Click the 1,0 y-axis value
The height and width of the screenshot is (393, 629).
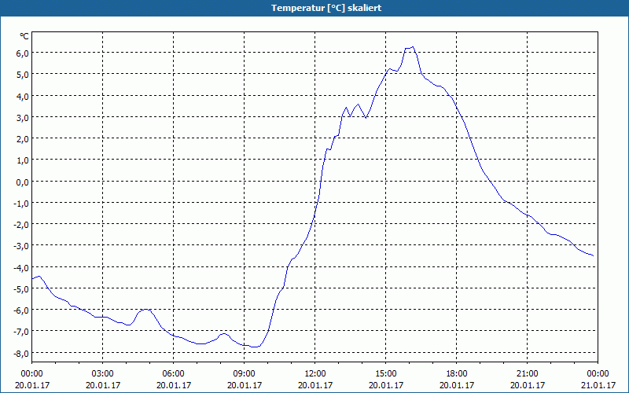(23, 160)
